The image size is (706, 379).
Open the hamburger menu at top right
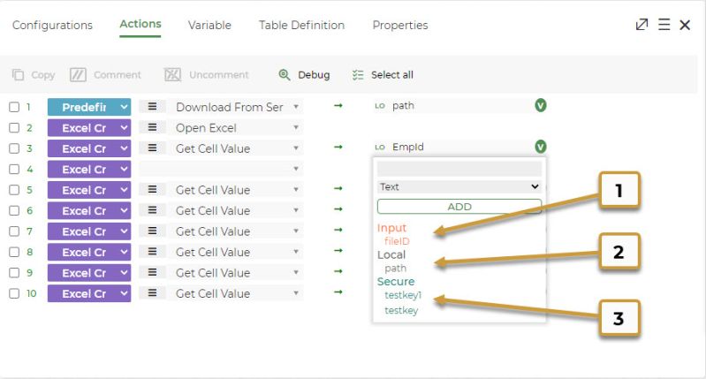coord(664,25)
